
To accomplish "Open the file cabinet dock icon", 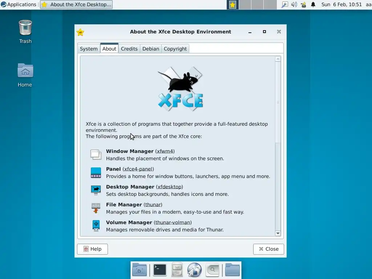I will 177,270.
